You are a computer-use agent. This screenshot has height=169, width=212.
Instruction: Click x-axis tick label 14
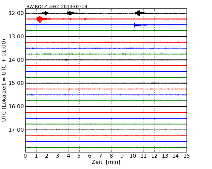(176, 156)
